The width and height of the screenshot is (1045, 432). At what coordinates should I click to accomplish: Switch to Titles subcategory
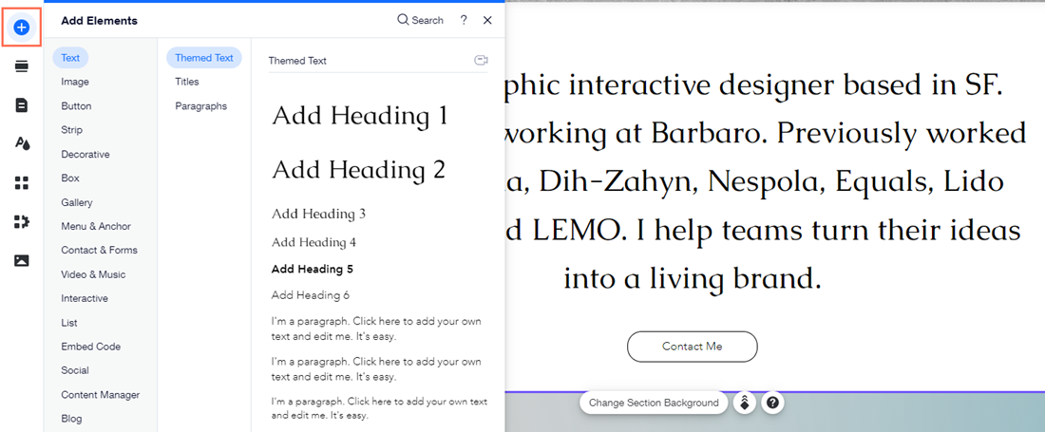[x=187, y=82]
